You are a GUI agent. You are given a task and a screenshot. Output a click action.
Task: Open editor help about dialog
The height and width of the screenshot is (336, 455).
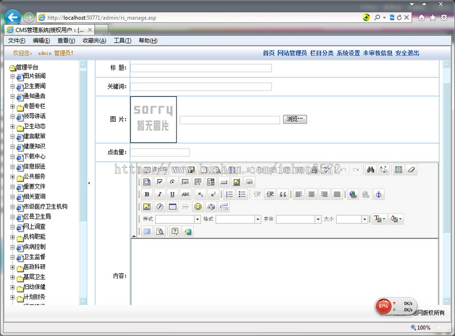pyautogui.click(x=175, y=231)
